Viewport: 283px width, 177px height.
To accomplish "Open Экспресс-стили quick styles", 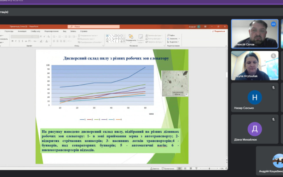I will coord(140,39).
